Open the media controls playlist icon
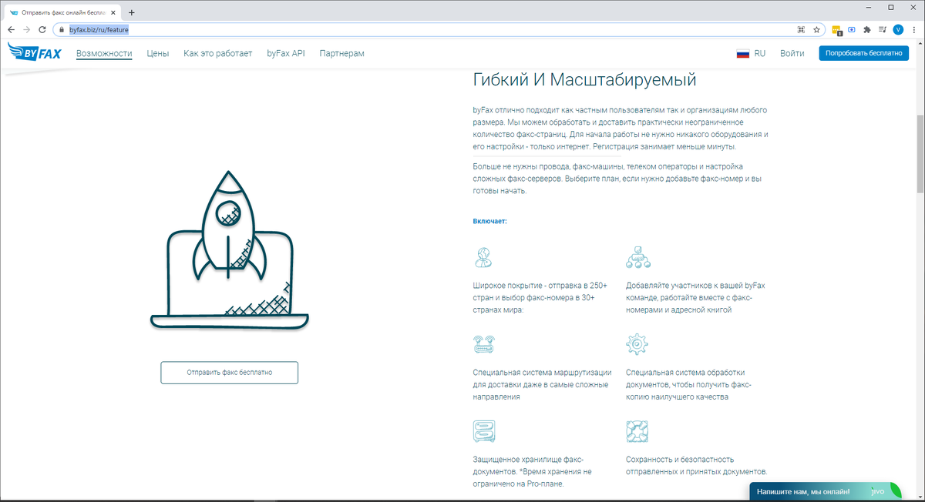925x502 pixels. [883, 29]
